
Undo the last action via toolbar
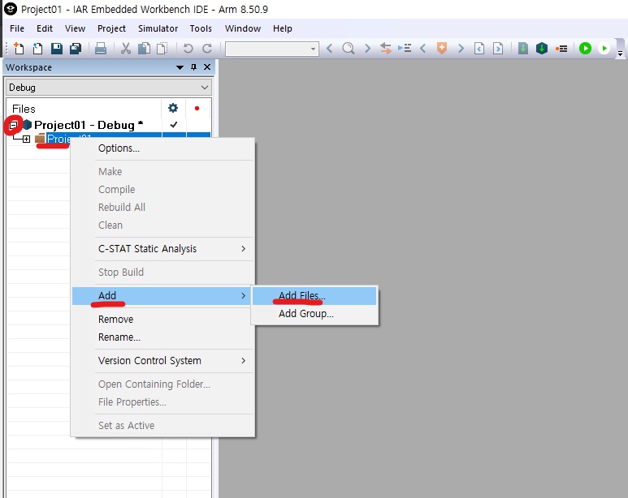[x=188, y=49]
